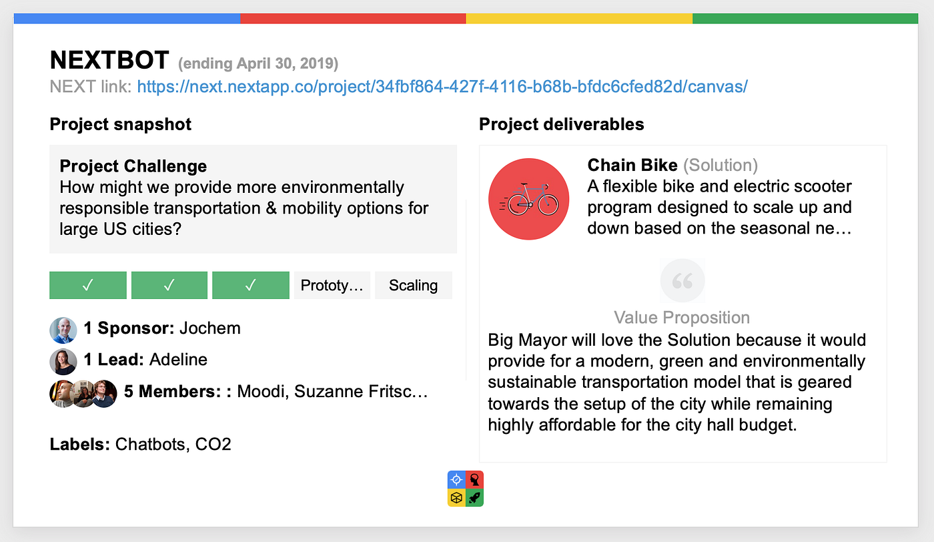Viewport: 934px width, 542px height.
Task: Open the yellow cube prototyping phase icon
Action: 456,497
